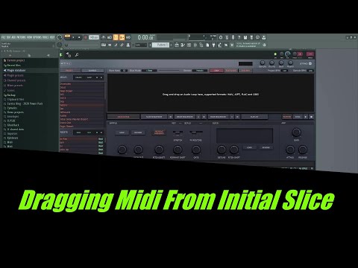Switch the Pat/Song mode toggle
Screen dimensions: 358x268
click(x=67, y=37)
